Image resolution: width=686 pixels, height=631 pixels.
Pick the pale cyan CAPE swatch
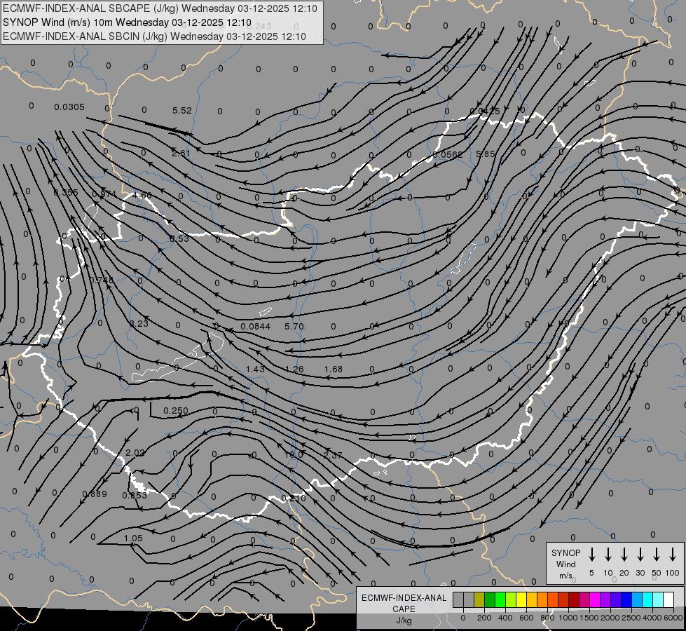coord(658,599)
